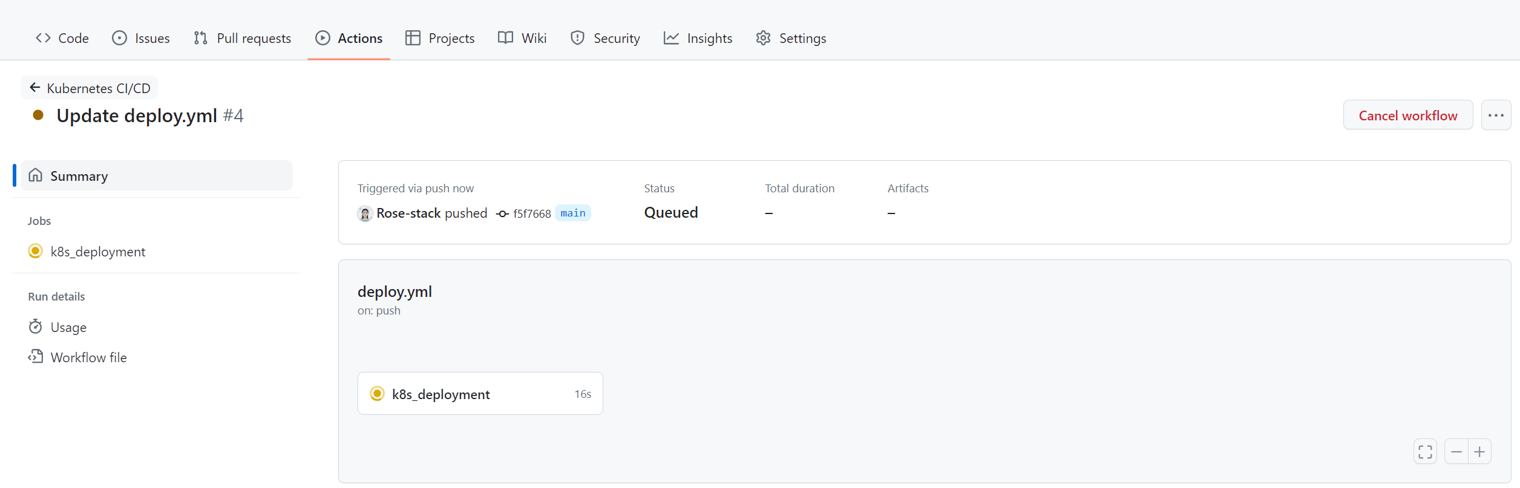
Task: Click the commit icon beside f5f7668
Action: pyautogui.click(x=502, y=213)
